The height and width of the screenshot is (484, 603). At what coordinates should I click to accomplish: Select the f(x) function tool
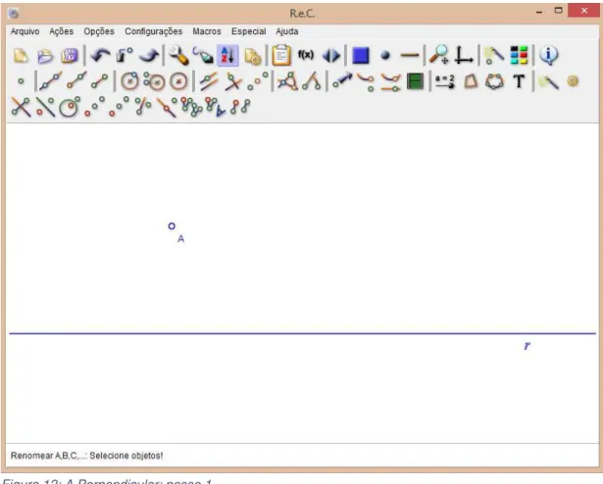(x=306, y=55)
